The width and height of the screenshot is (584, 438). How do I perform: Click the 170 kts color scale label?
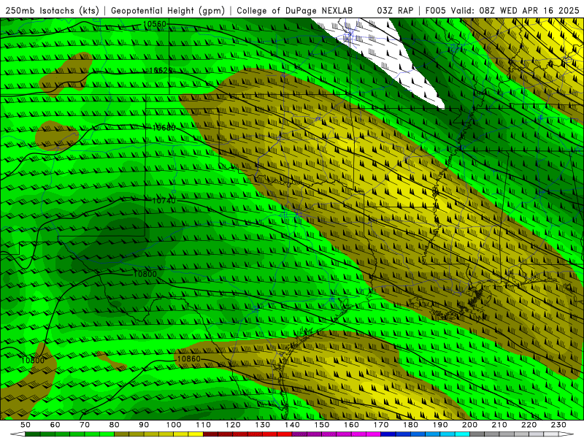coord(381,425)
